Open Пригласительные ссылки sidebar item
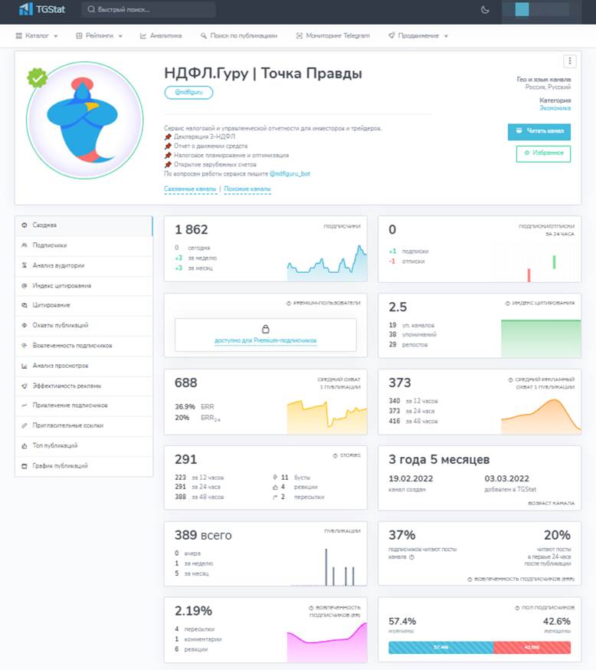Screen dimensions: 596x670 (84, 425)
